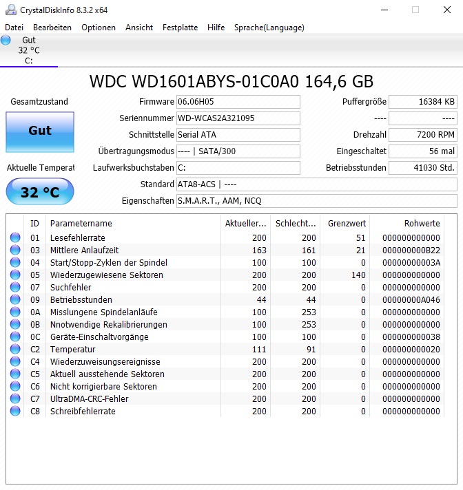Click the status orb for Wiederzuweisungsereignisse
Screen dimensions: 463x490
(x=15, y=361)
